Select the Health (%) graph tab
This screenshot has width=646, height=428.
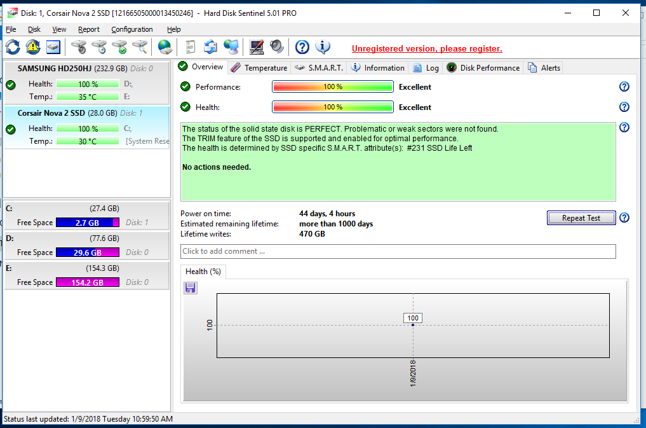203,272
